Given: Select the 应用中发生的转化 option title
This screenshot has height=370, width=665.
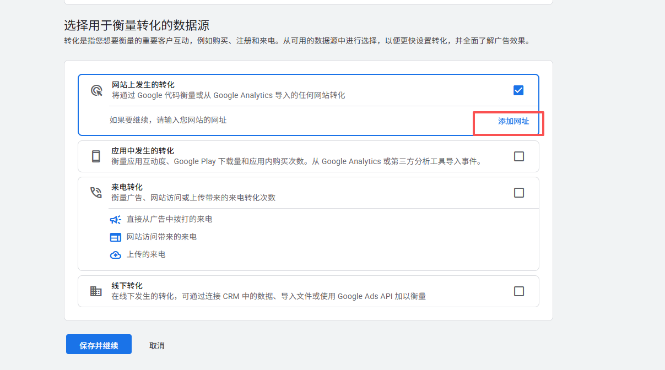Looking at the screenshot, I should pos(143,151).
